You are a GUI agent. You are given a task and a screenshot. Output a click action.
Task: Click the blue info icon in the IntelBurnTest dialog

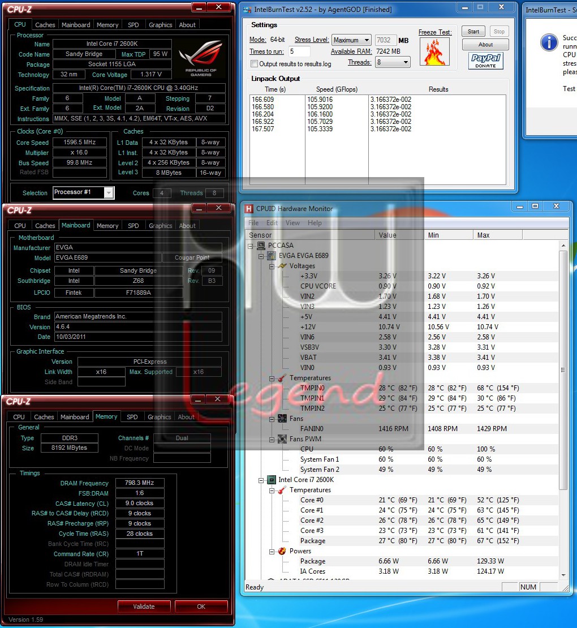(549, 42)
